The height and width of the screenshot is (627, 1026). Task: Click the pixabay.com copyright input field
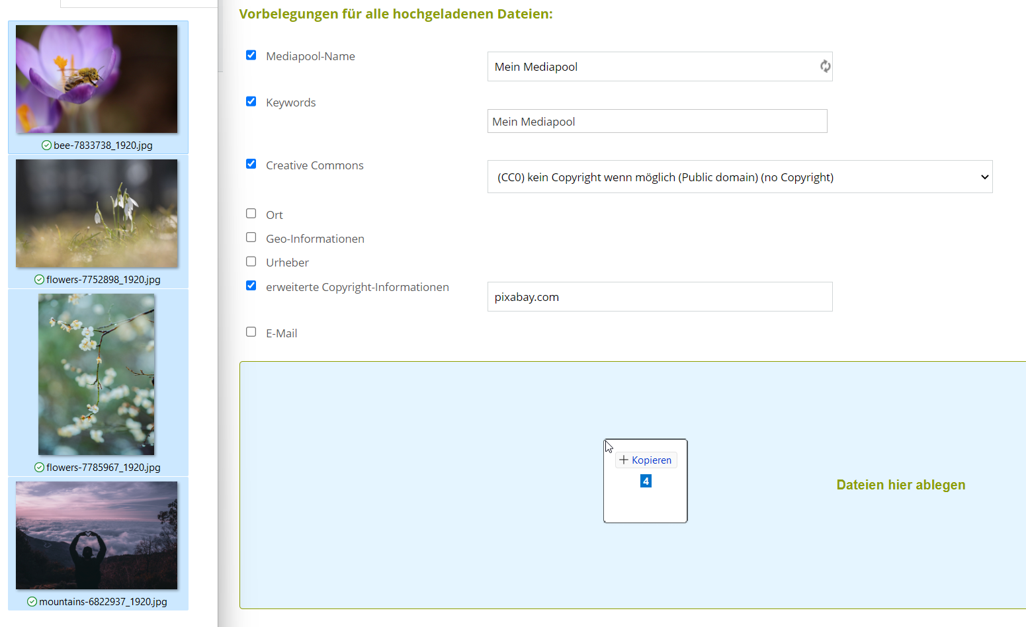pyautogui.click(x=660, y=297)
